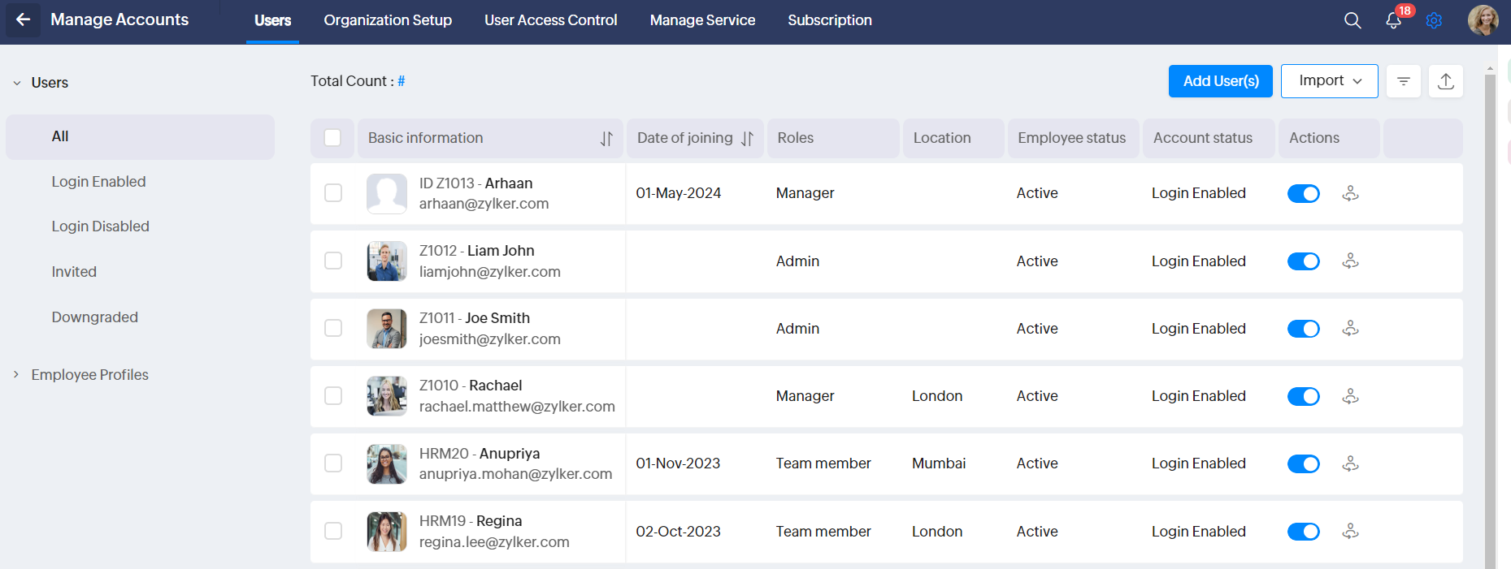Click the settings gear icon
1511x569 pixels.
(1434, 20)
